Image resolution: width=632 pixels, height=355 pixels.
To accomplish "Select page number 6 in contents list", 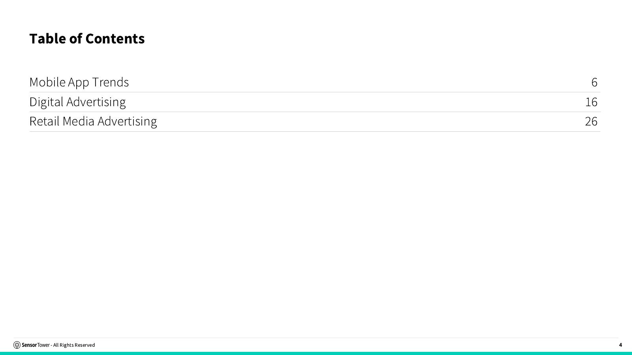I will click(594, 82).
